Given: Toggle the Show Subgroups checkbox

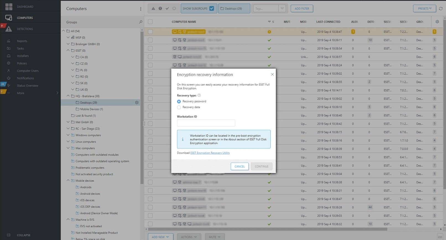Looking at the screenshot, I should click(x=212, y=9).
